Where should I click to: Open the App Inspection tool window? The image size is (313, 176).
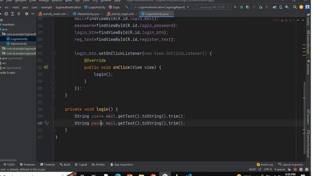122,165
